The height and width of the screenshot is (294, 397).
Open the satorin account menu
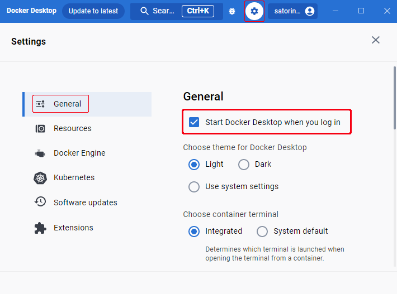pyautogui.click(x=292, y=11)
